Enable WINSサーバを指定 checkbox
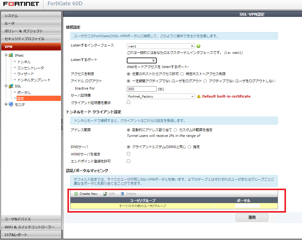Image resolution: width=302 pixels, height=240 pixels. pyautogui.click(x=128, y=154)
